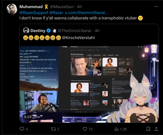Click Destiny's display name in quote

pyautogui.click(x=38, y=31)
